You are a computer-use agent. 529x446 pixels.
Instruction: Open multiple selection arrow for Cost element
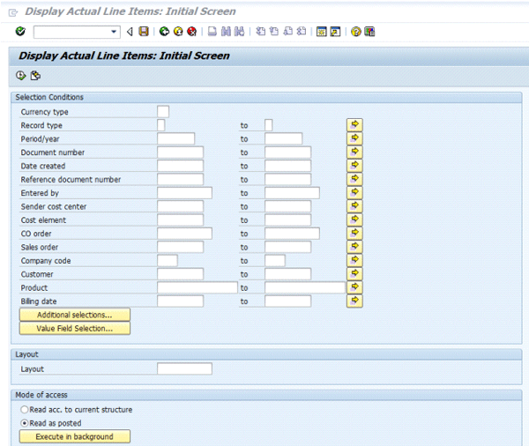click(x=354, y=219)
